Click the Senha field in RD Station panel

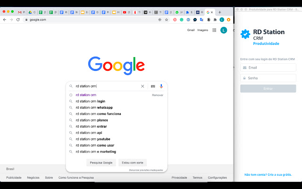click(x=268, y=78)
